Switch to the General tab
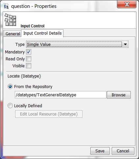This screenshot has height=159, width=139. (12, 34)
